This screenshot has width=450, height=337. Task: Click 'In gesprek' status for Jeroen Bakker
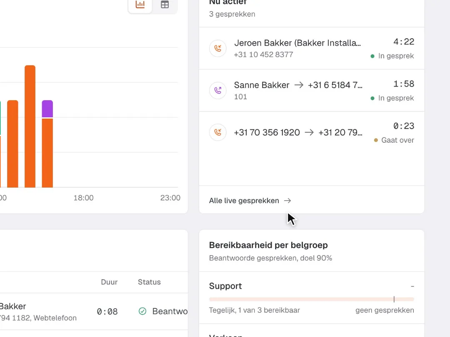tap(392, 56)
